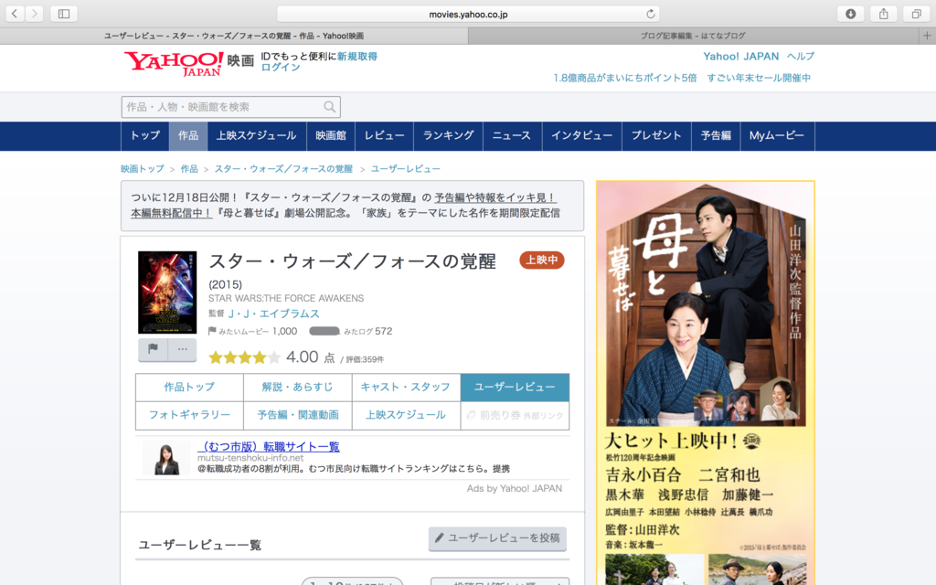Image resolution: width=936 pixels, height=585 pixels.
Task: Go back with the Safari back arrow
Action: (15, 13)
